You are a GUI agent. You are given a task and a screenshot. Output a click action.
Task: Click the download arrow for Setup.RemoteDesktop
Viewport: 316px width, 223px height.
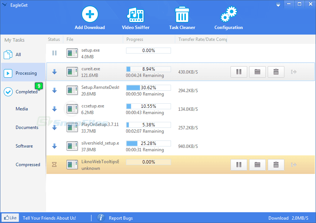54,90
